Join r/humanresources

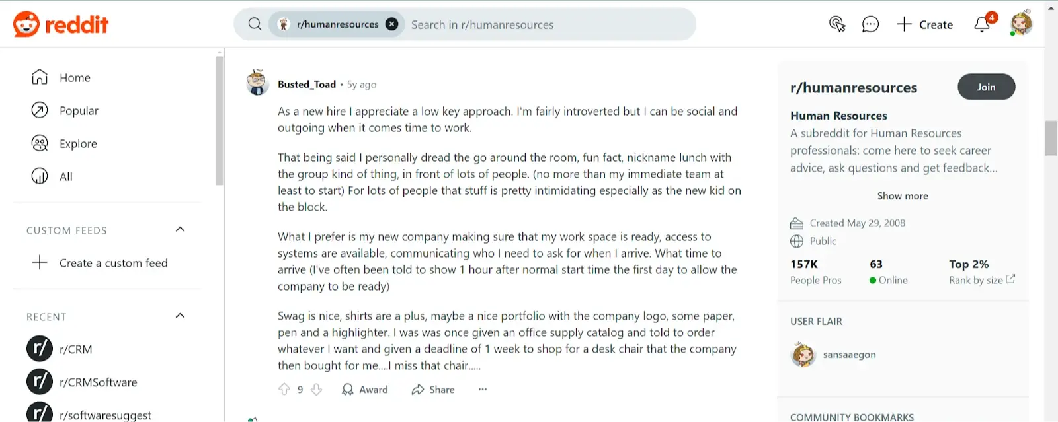986,87
